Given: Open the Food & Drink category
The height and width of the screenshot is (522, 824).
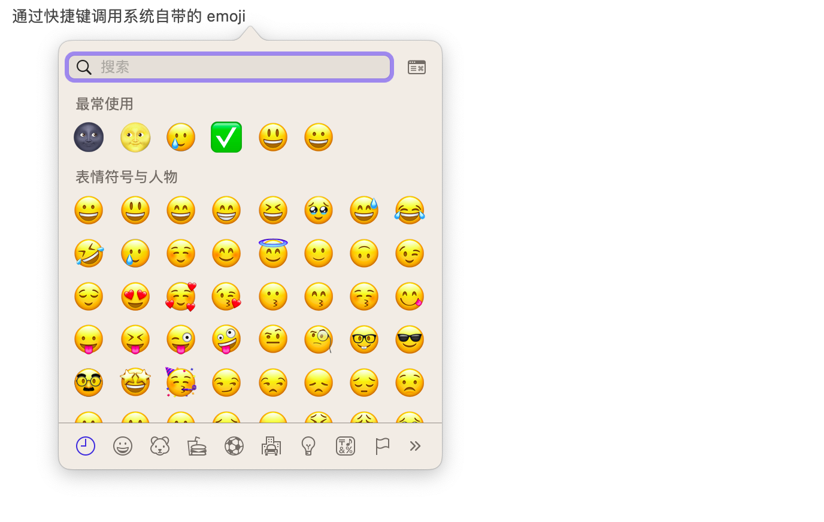Looking at the screenshot, I should pos(197,446).
